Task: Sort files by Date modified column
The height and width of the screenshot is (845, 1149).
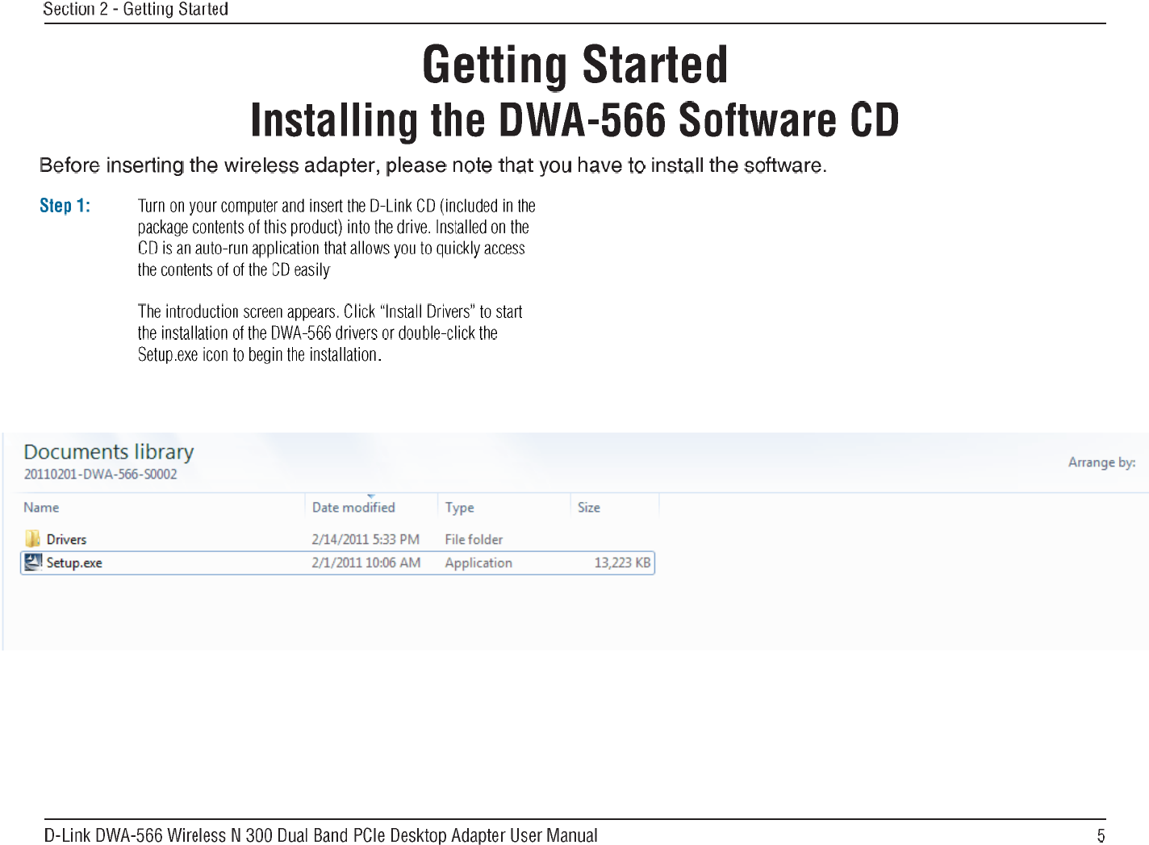Action: click(x=353, y=507)
